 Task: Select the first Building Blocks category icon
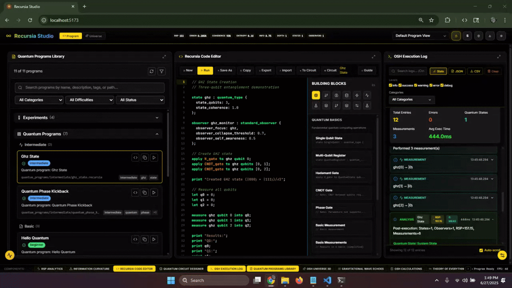(x=316, y=95)
